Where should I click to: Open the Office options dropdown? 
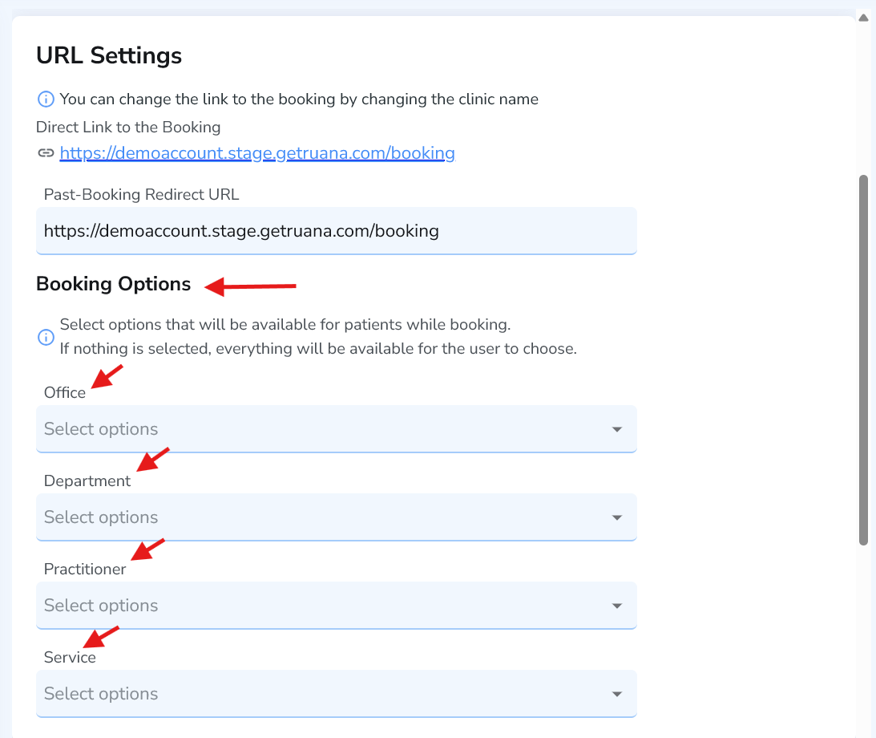click(321, 428)
